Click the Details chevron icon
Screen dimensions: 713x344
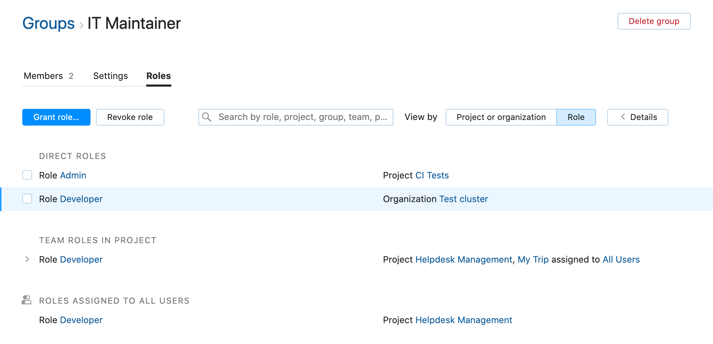623,117
